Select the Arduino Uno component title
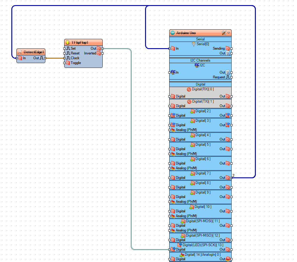 click(x=186, y=33)
